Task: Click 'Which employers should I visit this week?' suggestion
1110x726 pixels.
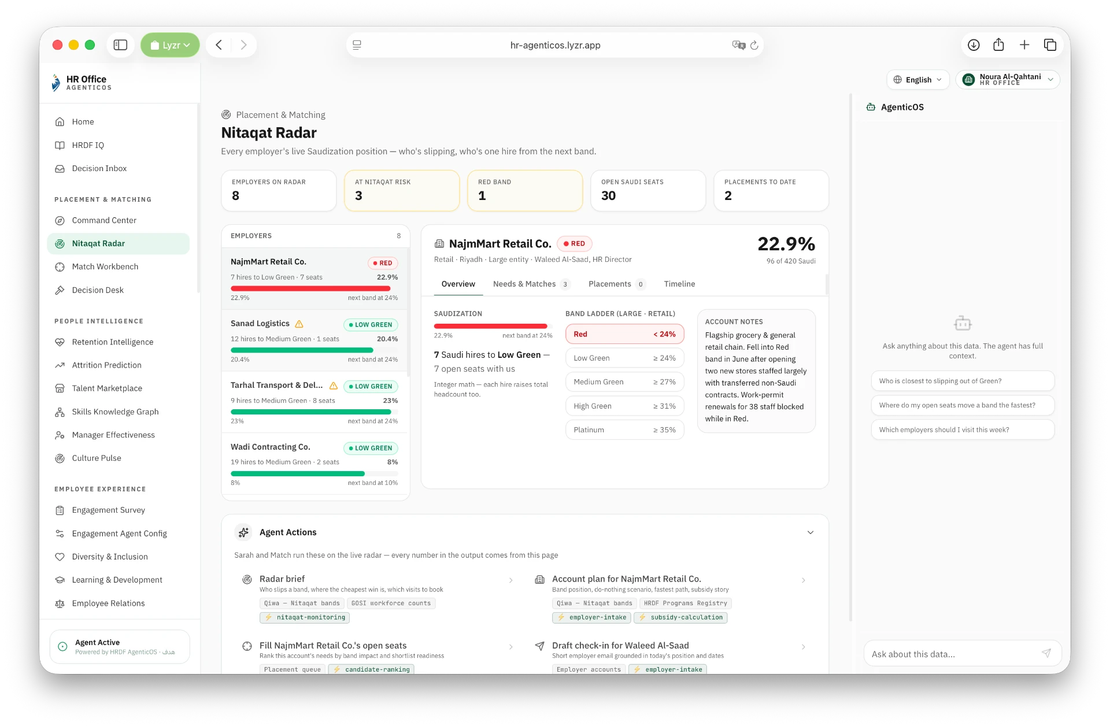Action: pyautogui.click(x=963, y=429)
